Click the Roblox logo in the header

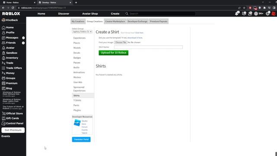pyautogui.click(x=11, y=13)
